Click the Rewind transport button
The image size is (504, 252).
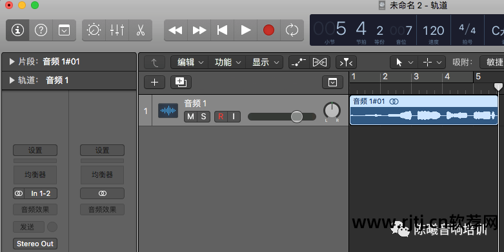tap(176, 30)
